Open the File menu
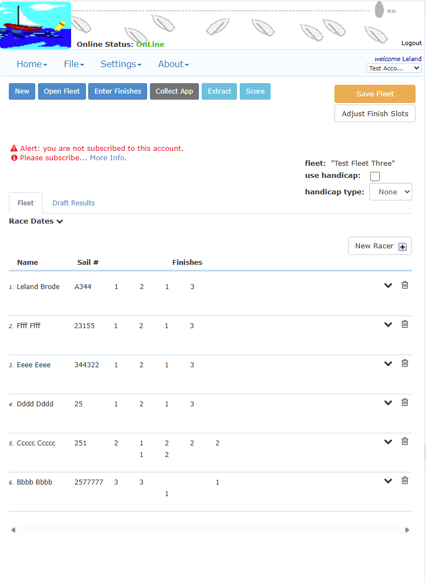The image size is (426, 582). [x=74, y=64]
